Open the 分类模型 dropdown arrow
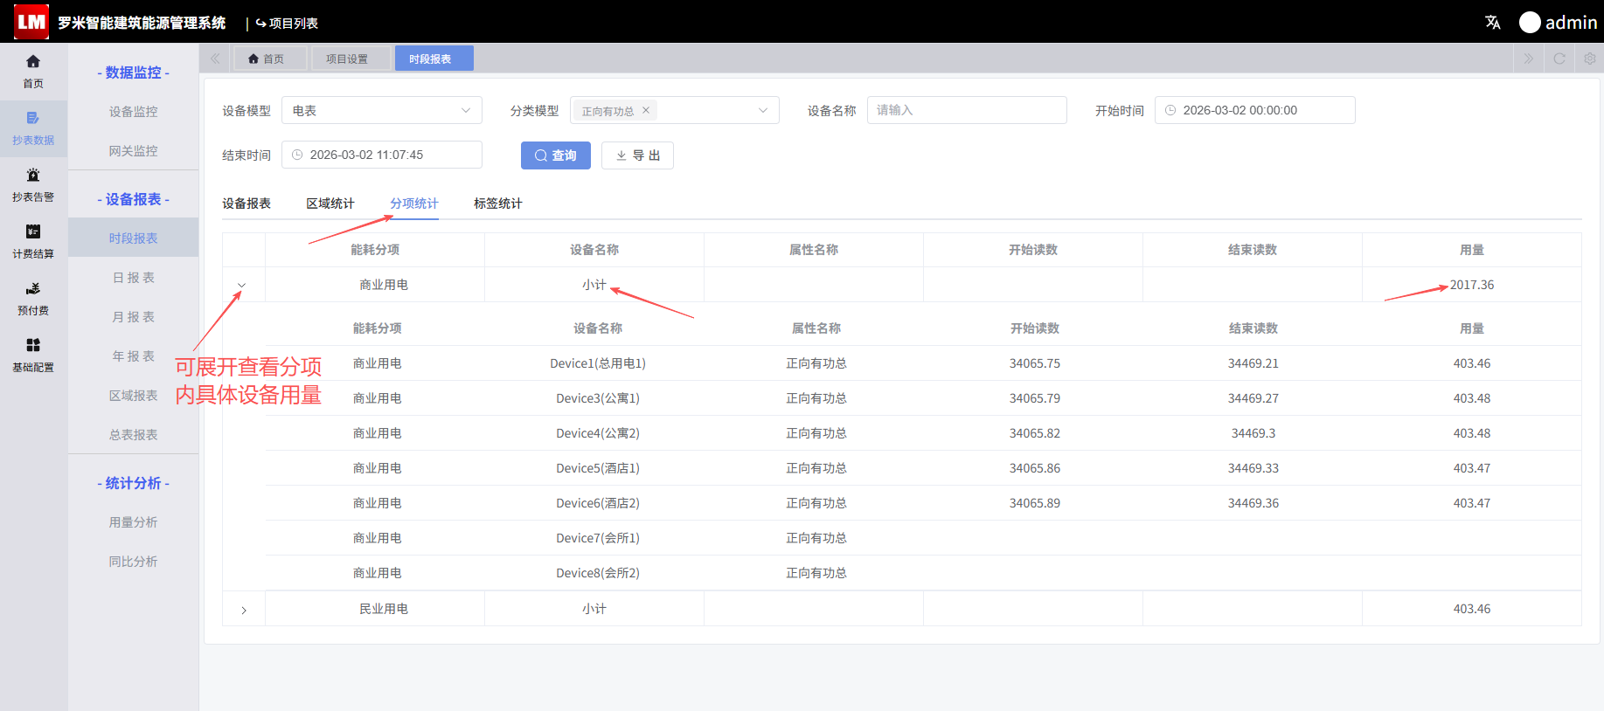1604x711 pixels. pos(763,110)
